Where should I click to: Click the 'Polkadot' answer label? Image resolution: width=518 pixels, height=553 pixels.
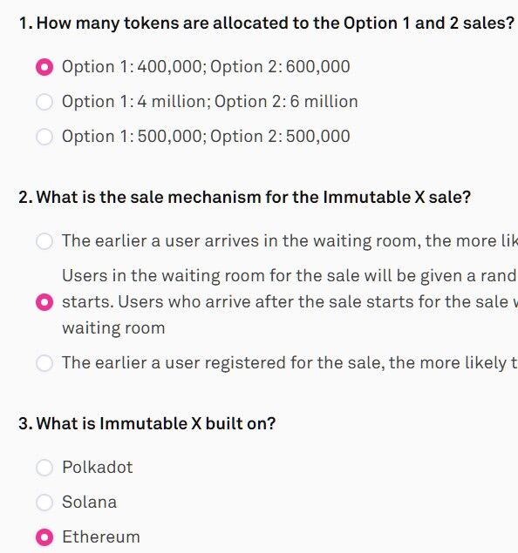pos(98,468)
